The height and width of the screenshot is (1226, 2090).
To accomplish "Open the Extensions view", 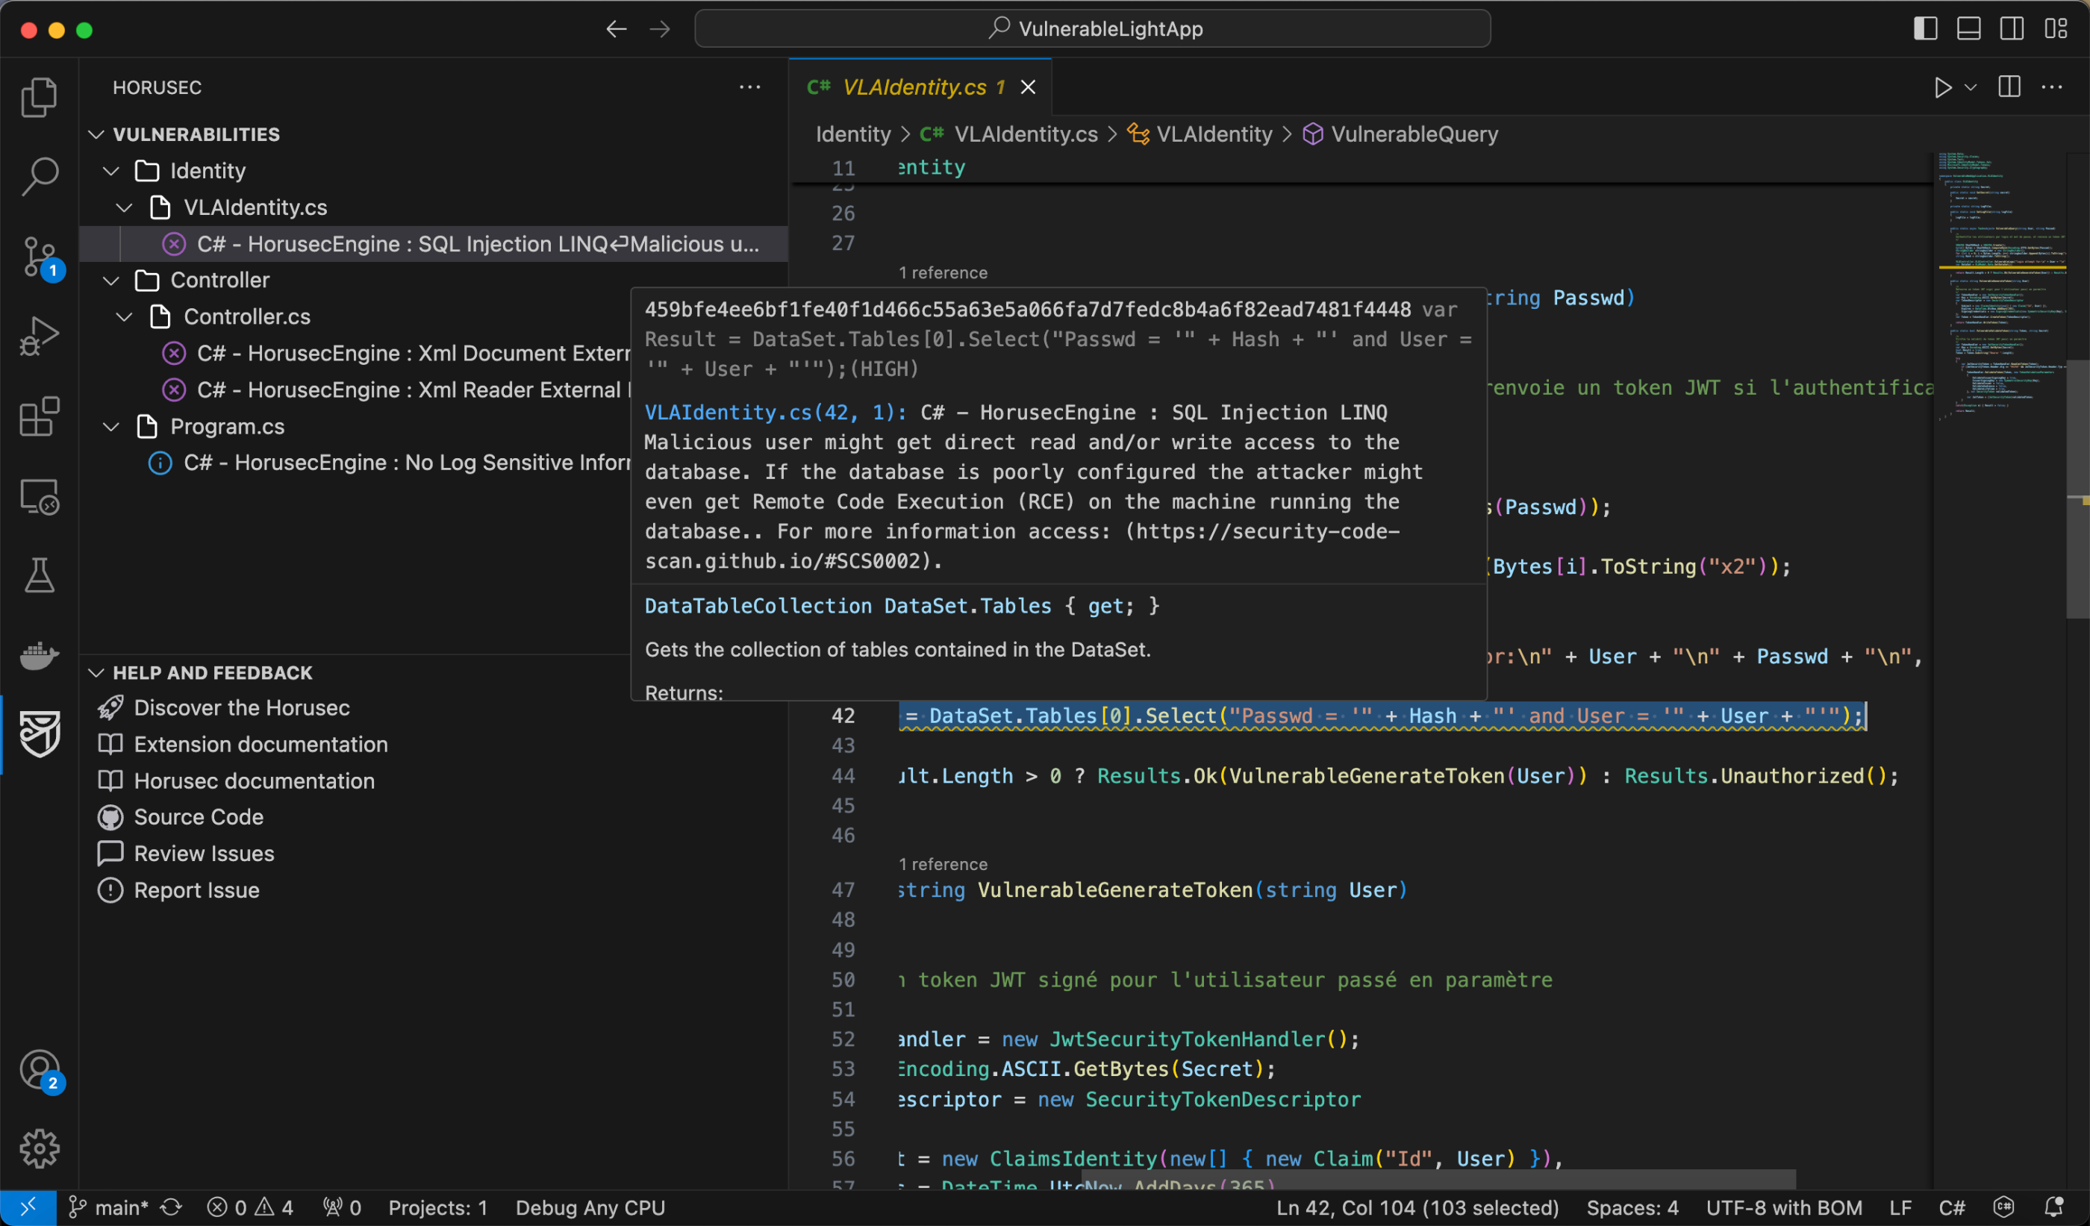I will pos(39,416).
